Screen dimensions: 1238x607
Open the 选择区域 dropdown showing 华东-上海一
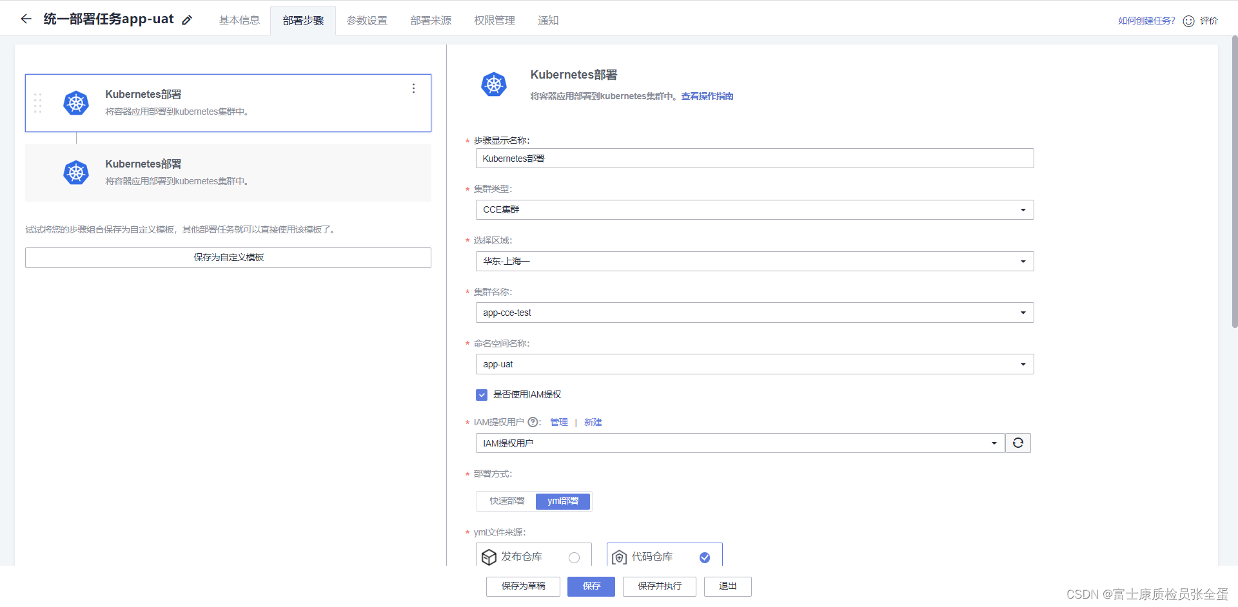(754, 262)
